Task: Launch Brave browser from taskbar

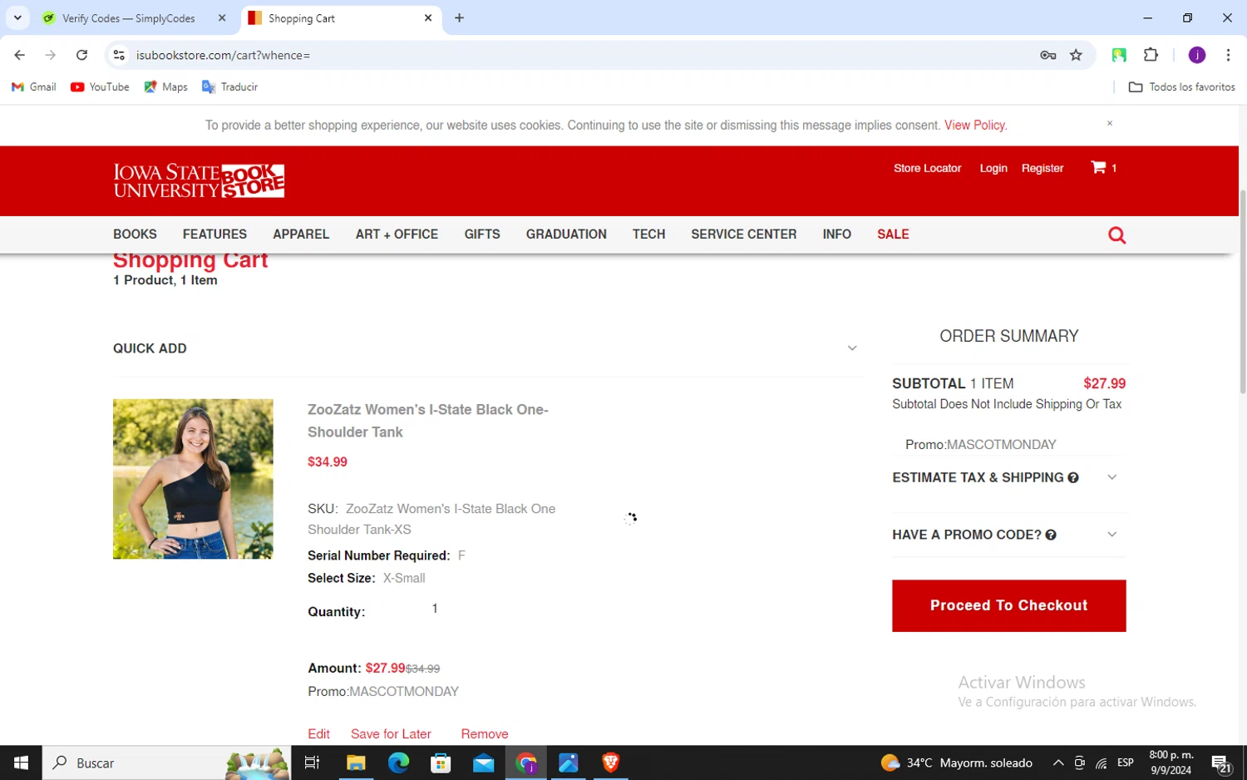Action: coord(611,763)
